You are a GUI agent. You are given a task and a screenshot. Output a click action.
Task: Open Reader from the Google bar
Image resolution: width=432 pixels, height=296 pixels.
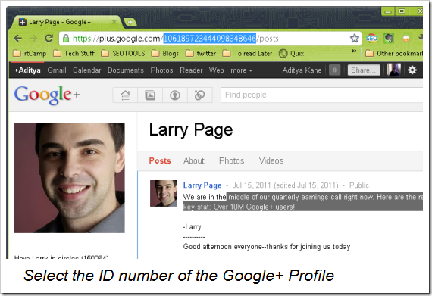[x=191, y=70]
